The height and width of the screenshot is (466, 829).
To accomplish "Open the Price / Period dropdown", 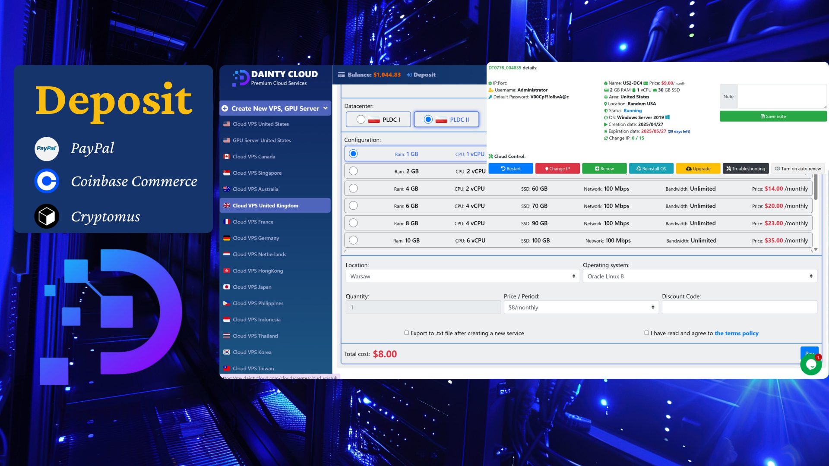I will click(581, 307).
